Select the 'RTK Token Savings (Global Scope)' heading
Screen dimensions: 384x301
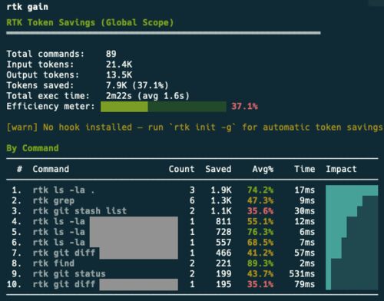pyautogui.click(x=90, y=22)
